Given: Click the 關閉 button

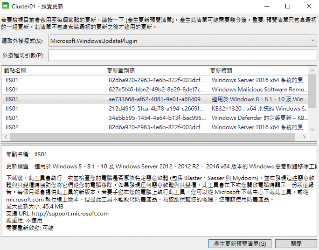Looking at the screenshot, I should (296, 243).
